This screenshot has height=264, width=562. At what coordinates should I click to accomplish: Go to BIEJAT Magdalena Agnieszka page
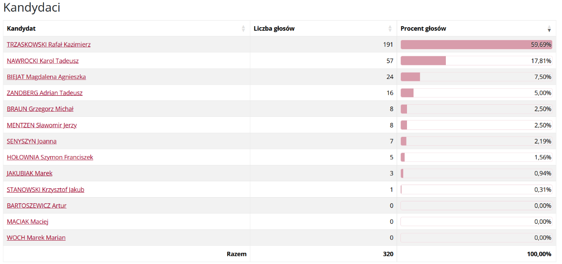pyautogui.click(x=46, y=77)
